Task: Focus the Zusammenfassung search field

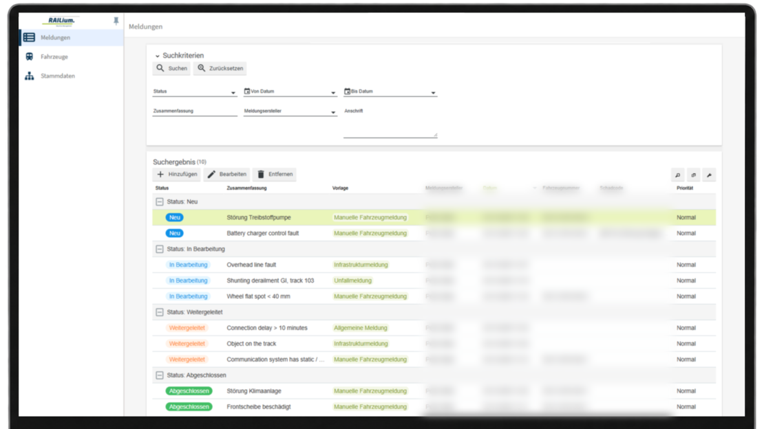Action: 194,111
